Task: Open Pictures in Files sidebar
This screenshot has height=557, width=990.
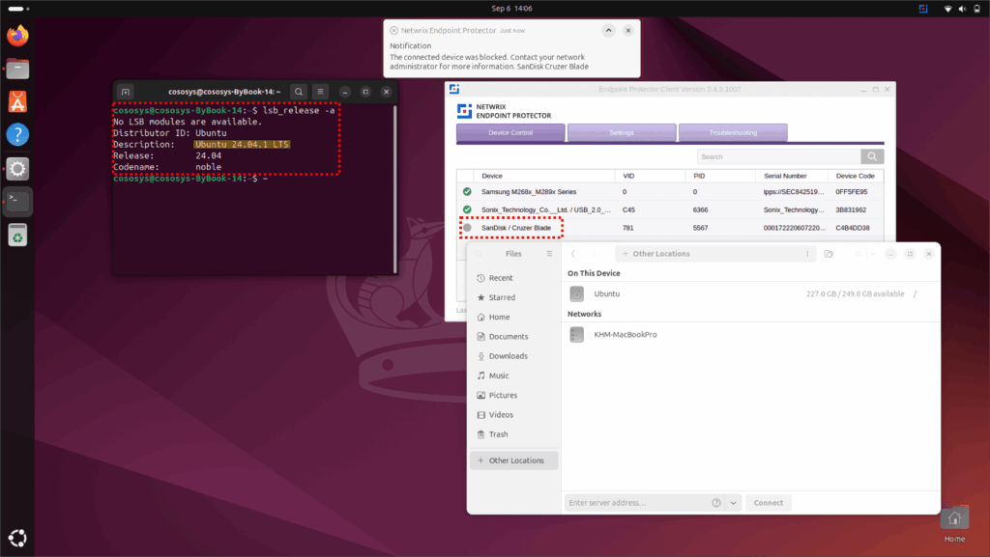Action: point(514,395)
